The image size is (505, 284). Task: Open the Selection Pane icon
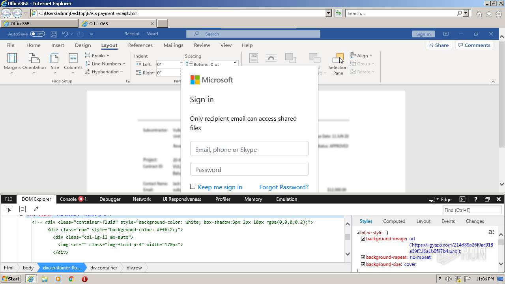(338, 58)
